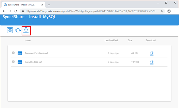This screenshot has height=109, width=179.
Task: Download the Common-Functions.ps1 file
Action: (x=151, y=53)
